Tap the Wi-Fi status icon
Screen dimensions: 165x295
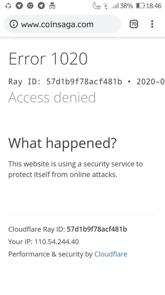pos(106,6)
